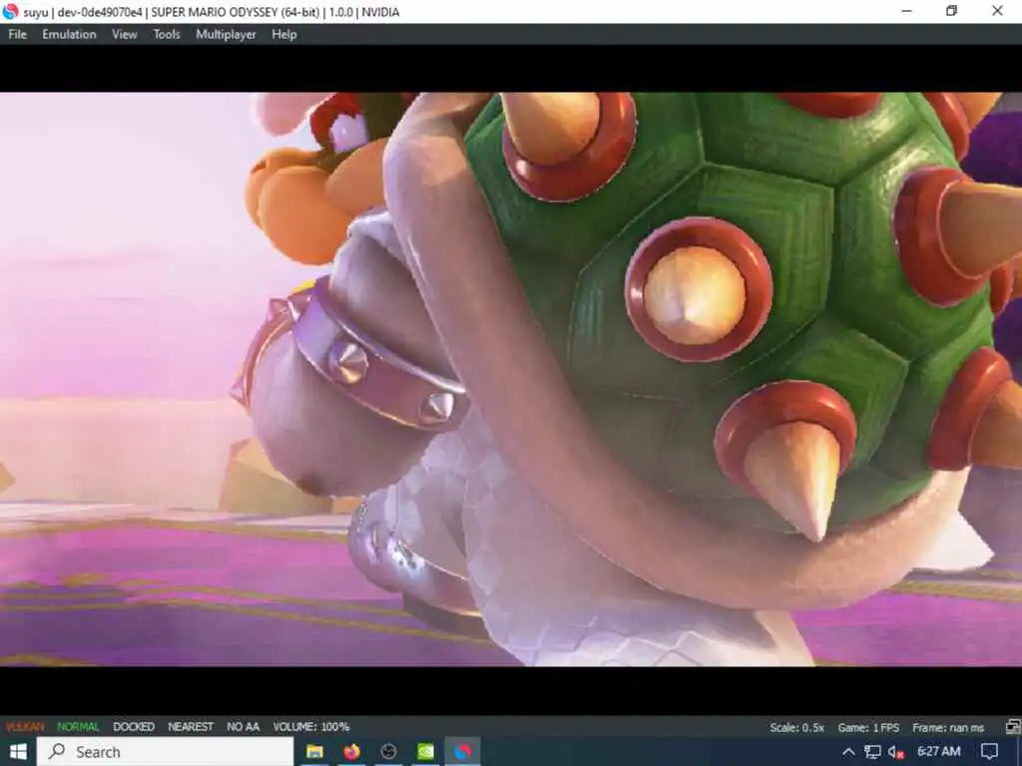Open the Windows Start menu
Viewport: 1022px width, 766px height.
click(18, 752)
